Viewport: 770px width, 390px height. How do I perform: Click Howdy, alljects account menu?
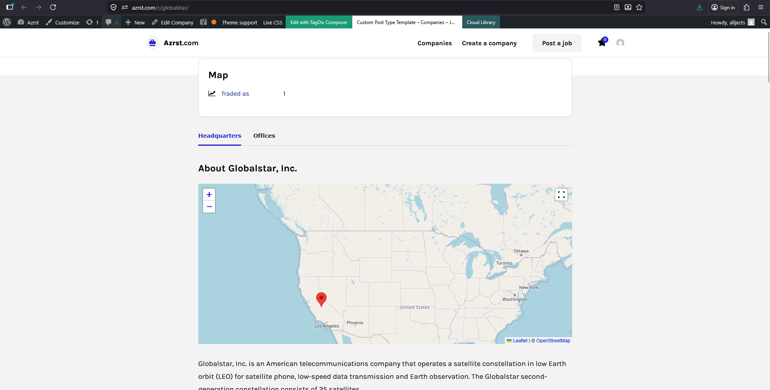[733, 22]
